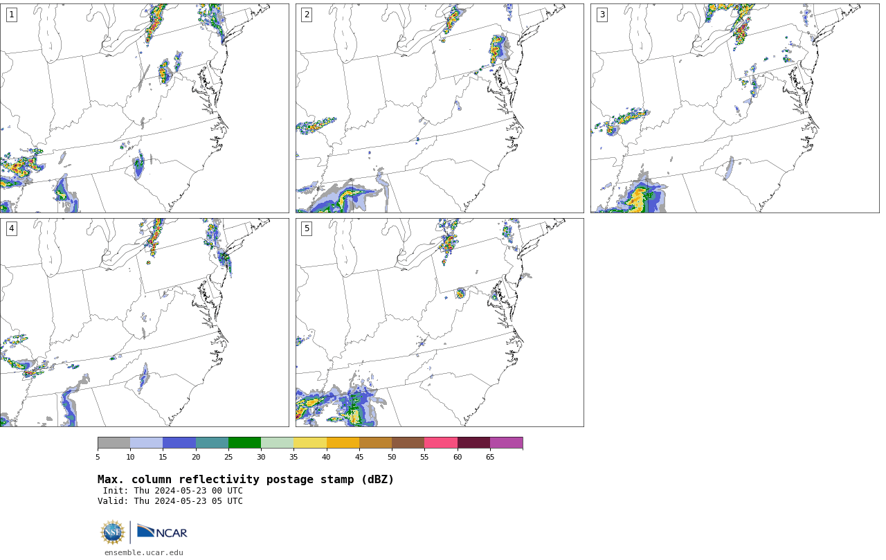Click the colorbar tick label 35
The height and width of the screenshot is (560, 886).
pos(293,457)
